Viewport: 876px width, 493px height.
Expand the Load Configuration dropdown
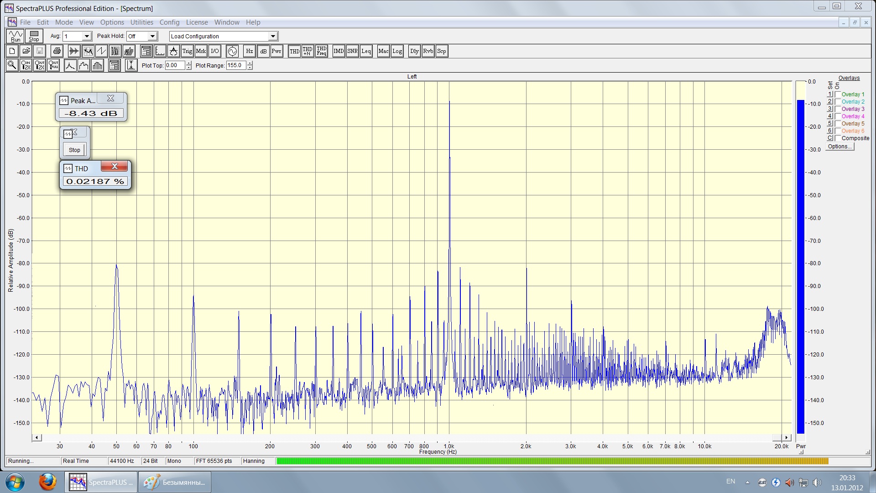point(273,37)
